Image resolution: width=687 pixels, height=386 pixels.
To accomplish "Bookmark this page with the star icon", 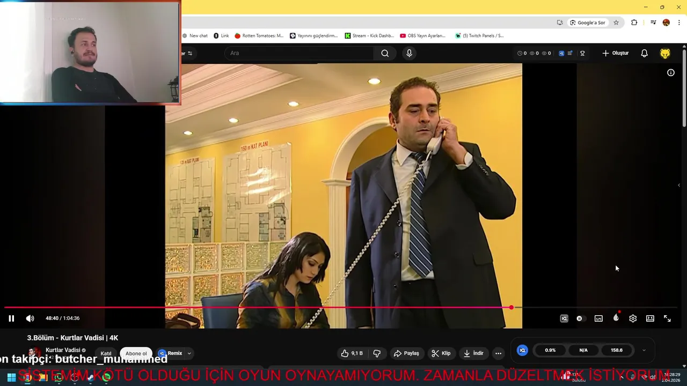I will [616, 23].
